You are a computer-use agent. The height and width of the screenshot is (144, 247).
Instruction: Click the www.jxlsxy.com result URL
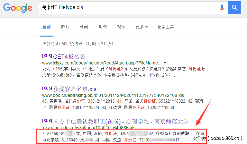102,63
